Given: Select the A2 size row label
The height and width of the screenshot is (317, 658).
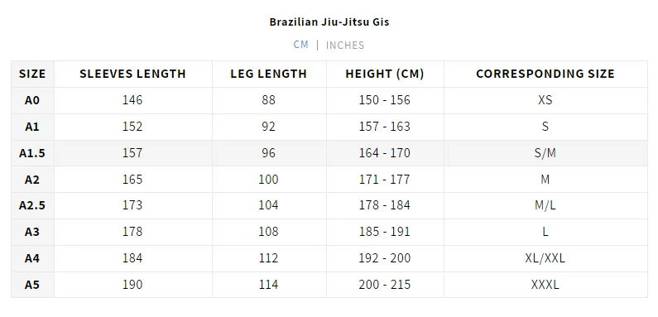Looking at the screenshot, I should pyautogui.click(x=32, y=180).
